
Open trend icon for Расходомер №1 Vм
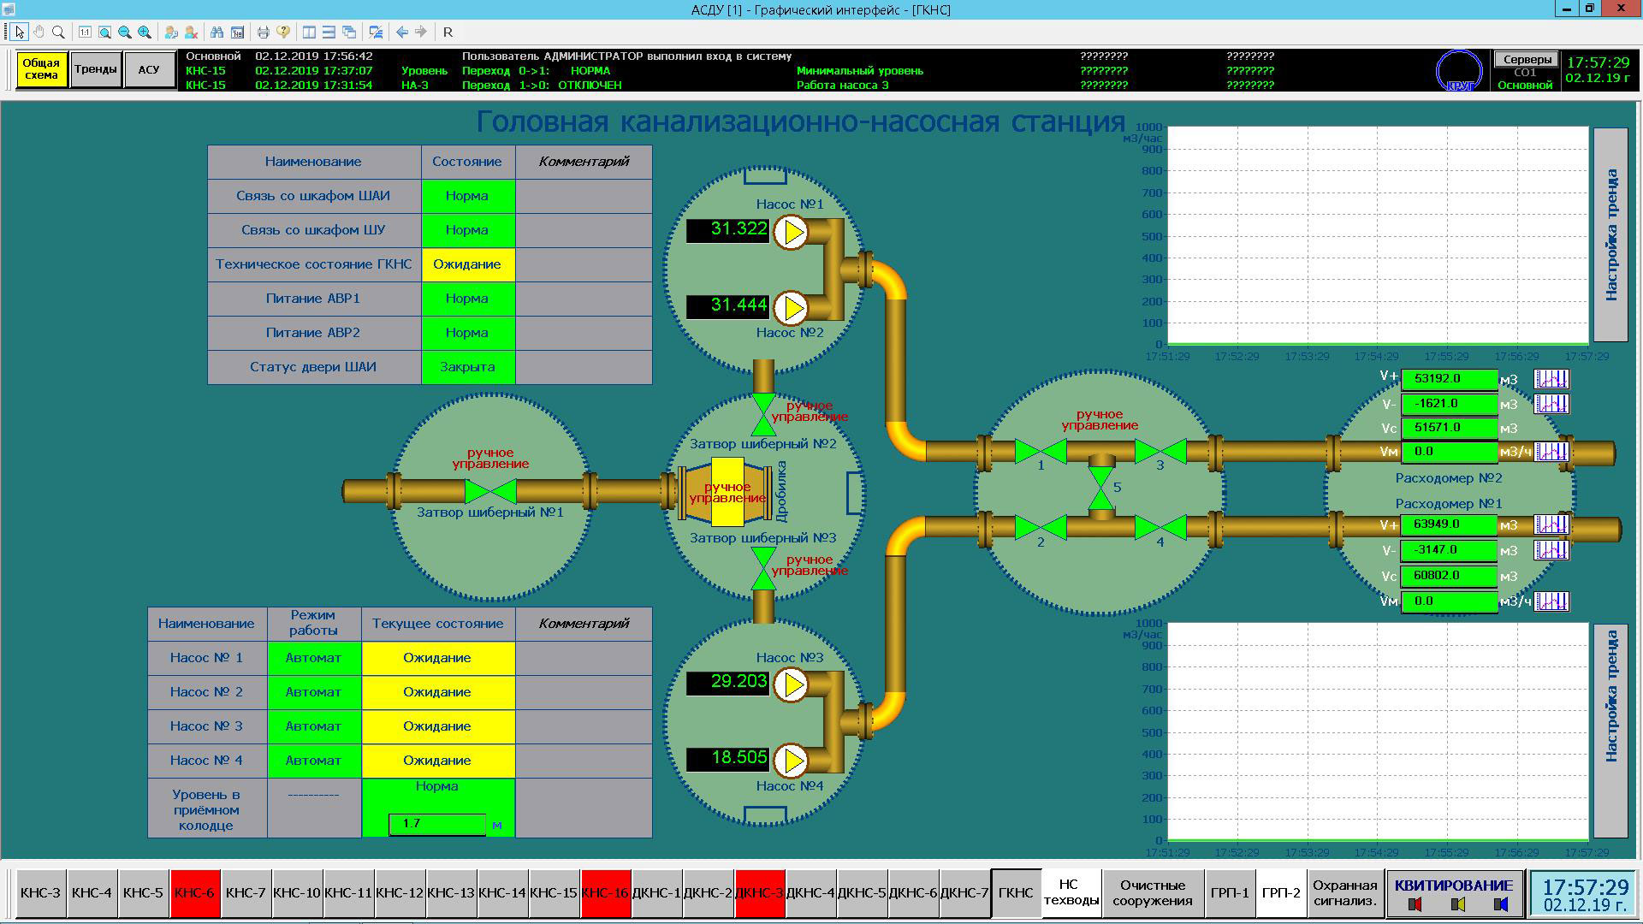point(1551,601)
